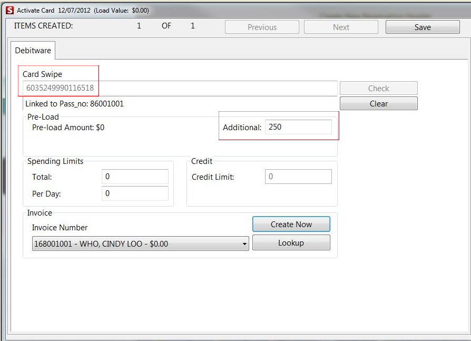Screen dimensions: 471x341
Task: Click inside the Card Swipe field
Action: coord(179,87)
